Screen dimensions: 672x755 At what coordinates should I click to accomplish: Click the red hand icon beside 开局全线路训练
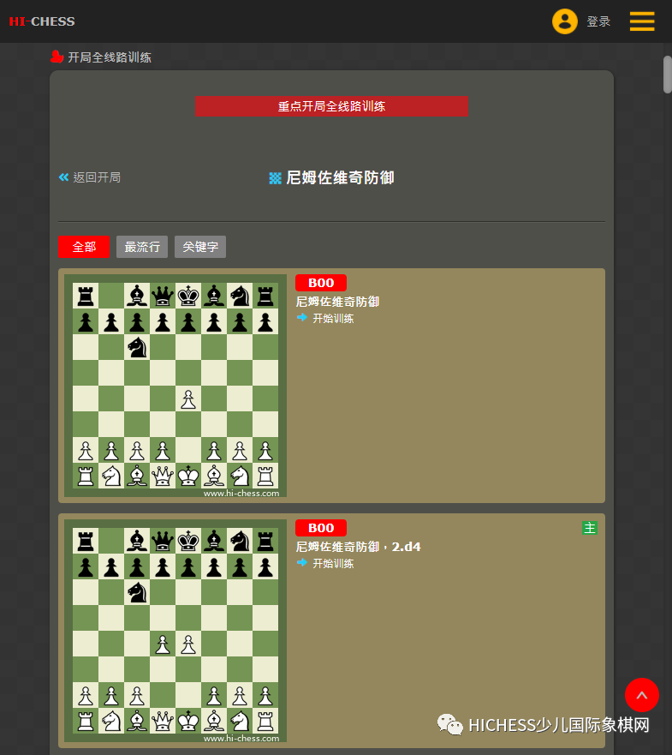click(x=56, y=57)
